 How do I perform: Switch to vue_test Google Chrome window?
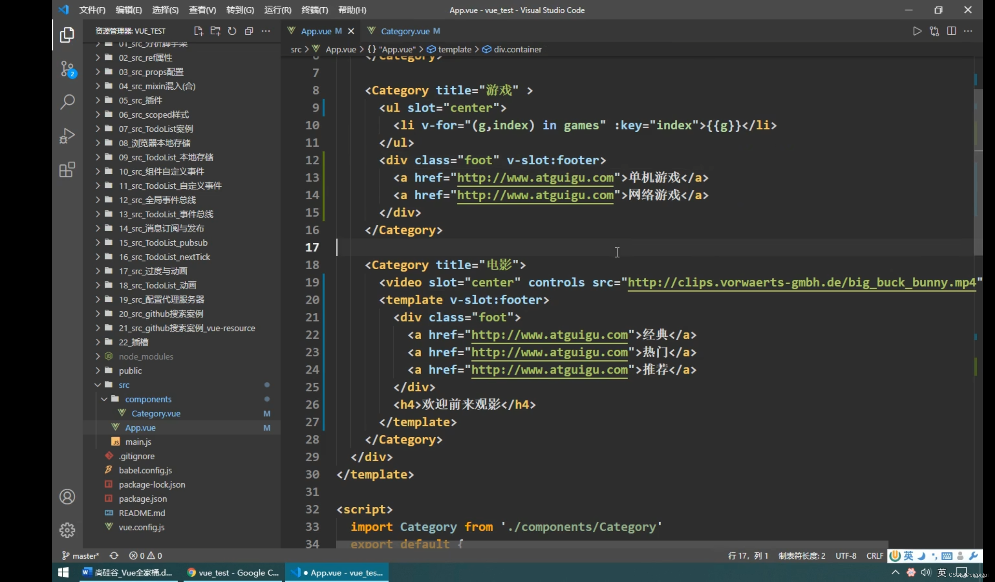click(233, 572)
